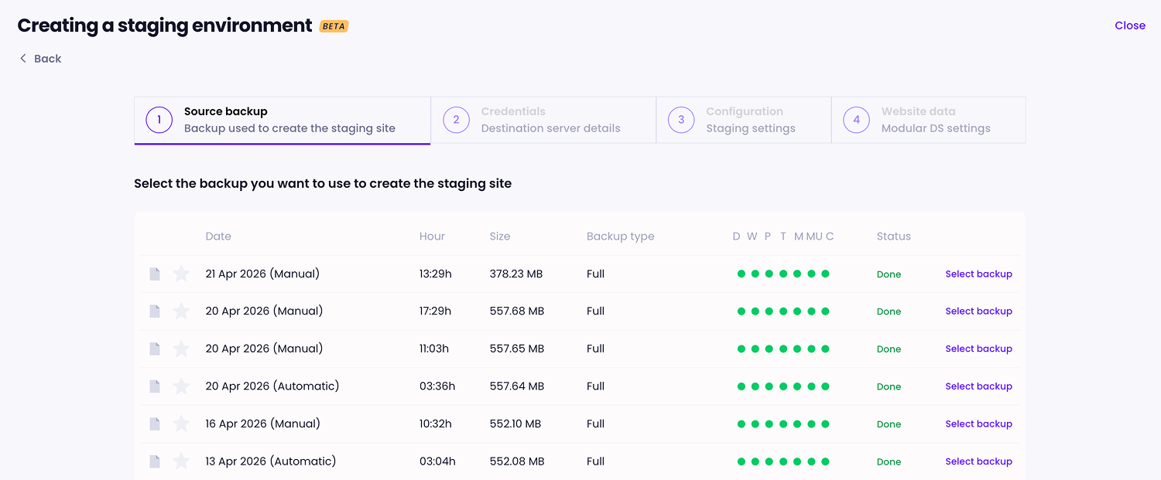
Task: Star the 20 Apr 17:29h manual backup
Action: pyautogui.click(x=181, y=311)
